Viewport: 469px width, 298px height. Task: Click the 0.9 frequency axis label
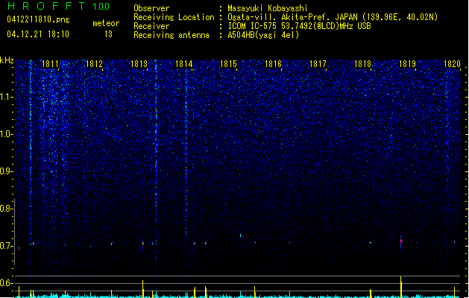pos(7,171)
